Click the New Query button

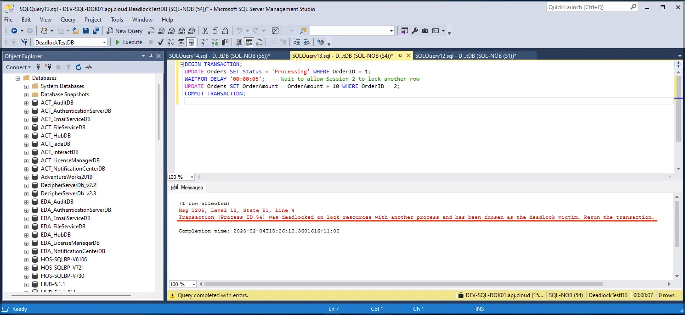click(125, 31)
